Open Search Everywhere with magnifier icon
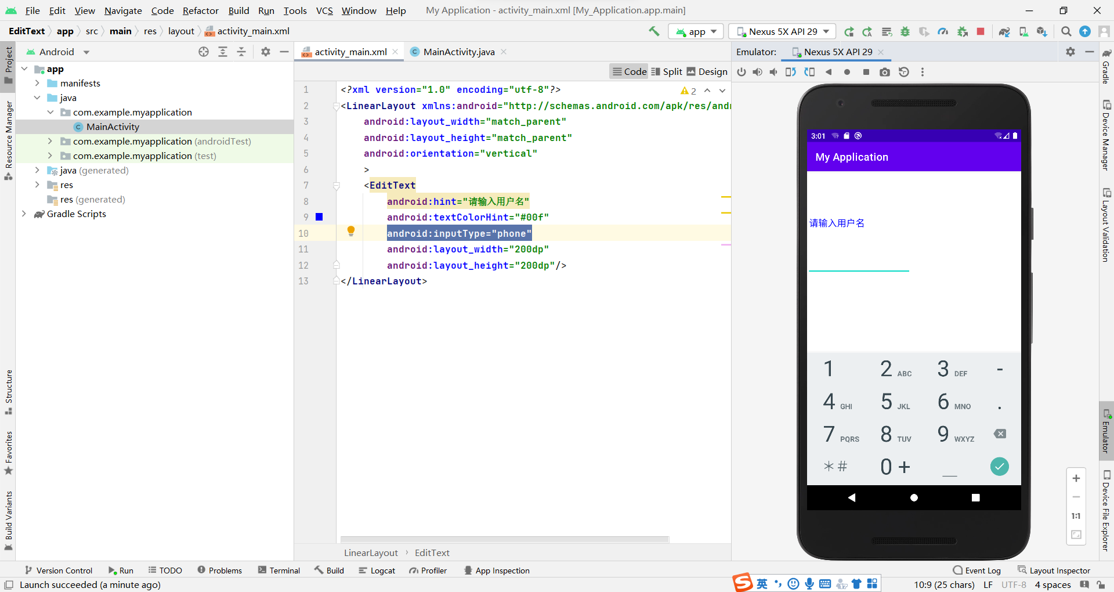Image resolution: width=1114 pixels, height=592 pixels. [x=1066, y=31]
